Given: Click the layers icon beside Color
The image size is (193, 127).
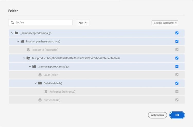Looking at the screenshot, I should (40, 75).
